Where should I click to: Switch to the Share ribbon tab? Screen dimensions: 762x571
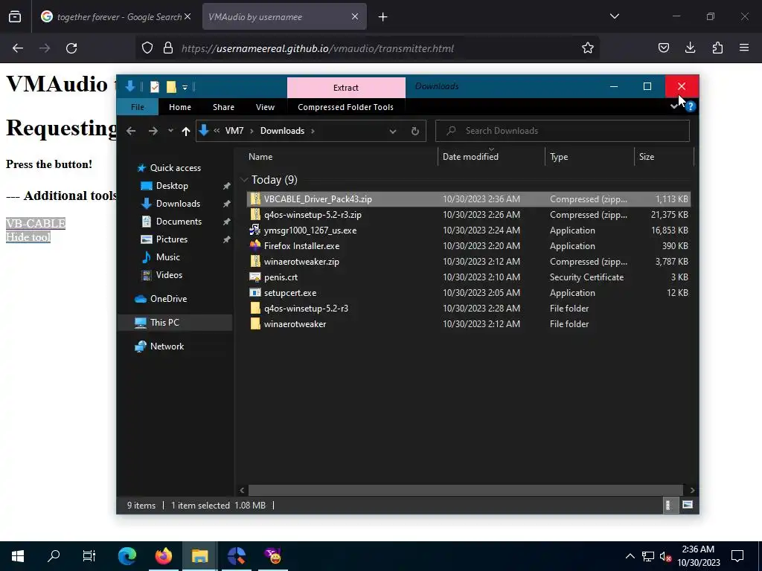click(x=223, y=107)
